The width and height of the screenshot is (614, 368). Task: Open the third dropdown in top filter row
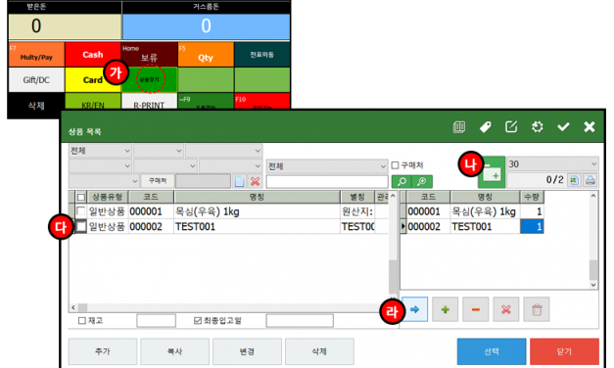224,151
